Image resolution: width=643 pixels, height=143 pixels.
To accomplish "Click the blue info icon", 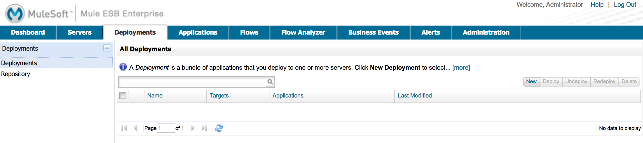I will 123,67.
